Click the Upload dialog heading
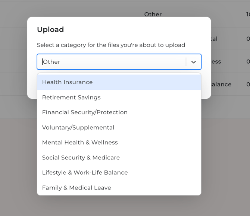Viewport: 250px width, 216px height. pyautogui.click(x=50, y=29)
